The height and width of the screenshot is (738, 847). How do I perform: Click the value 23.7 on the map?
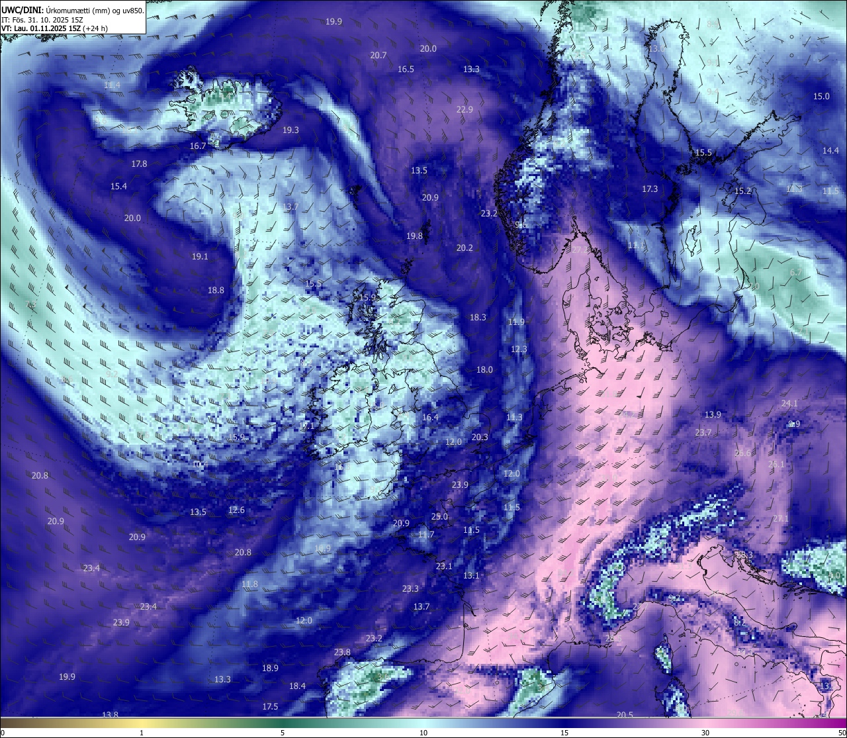click(x=703, y=433)
